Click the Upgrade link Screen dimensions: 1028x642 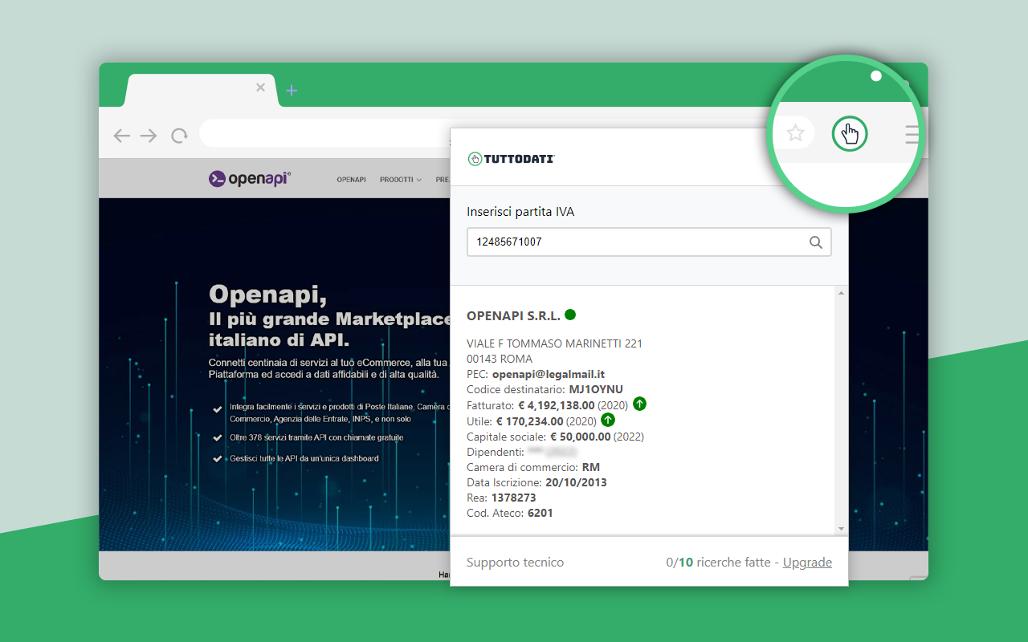tap(807, 563)
